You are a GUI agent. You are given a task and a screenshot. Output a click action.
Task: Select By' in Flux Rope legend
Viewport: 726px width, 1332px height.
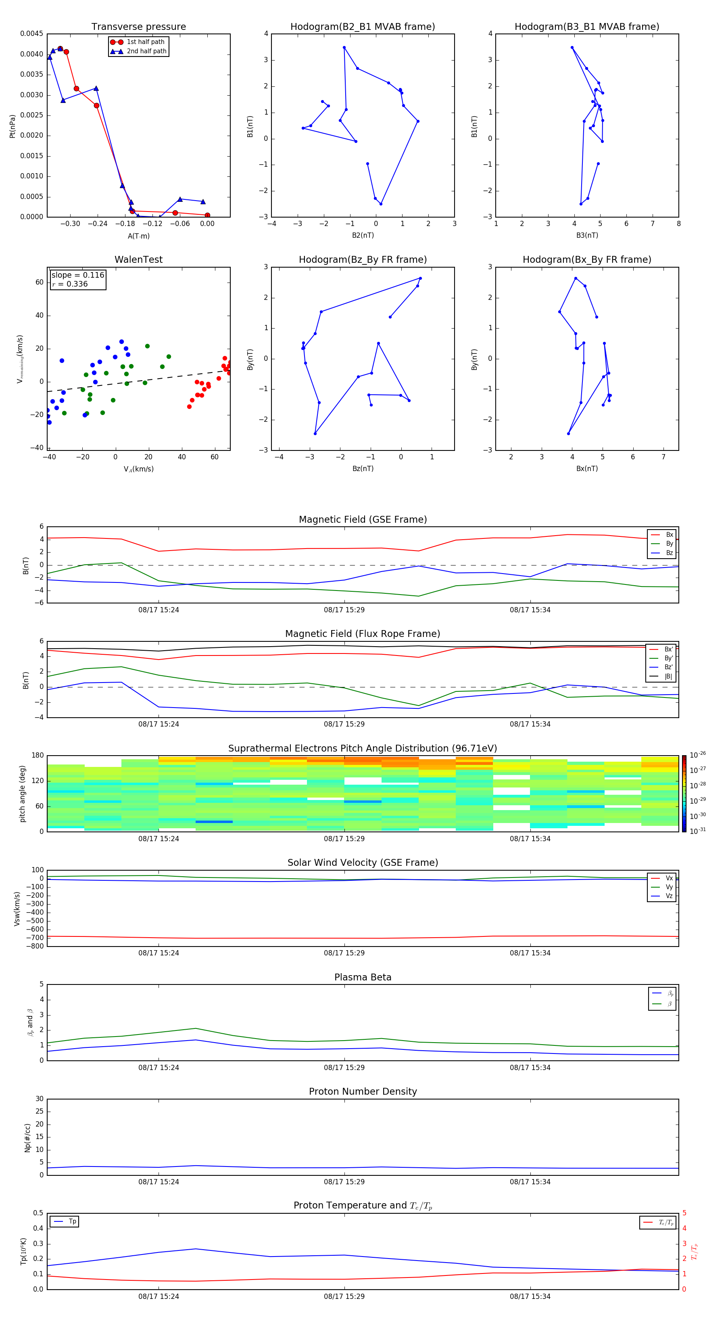[661, 658]
